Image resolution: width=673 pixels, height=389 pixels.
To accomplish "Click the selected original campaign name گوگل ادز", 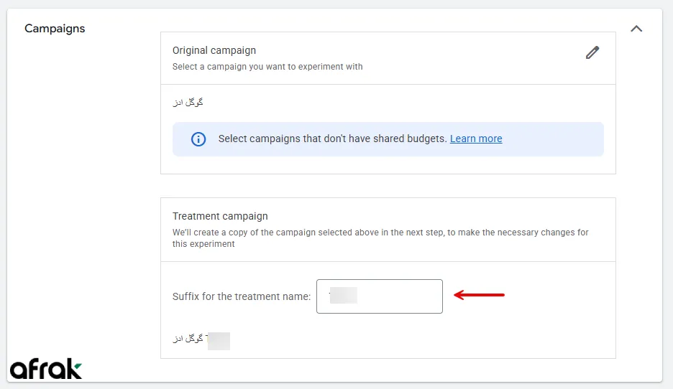I will (188, 103).
